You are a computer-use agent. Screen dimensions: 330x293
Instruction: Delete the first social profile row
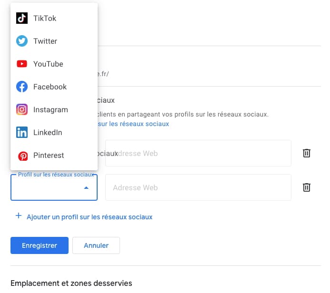(x=307, y=153)
